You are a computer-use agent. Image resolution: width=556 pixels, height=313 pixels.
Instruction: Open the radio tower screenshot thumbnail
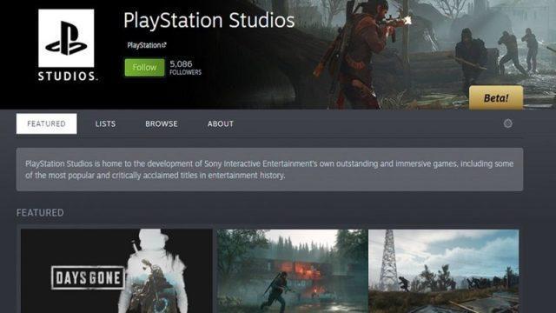[444, 270]
